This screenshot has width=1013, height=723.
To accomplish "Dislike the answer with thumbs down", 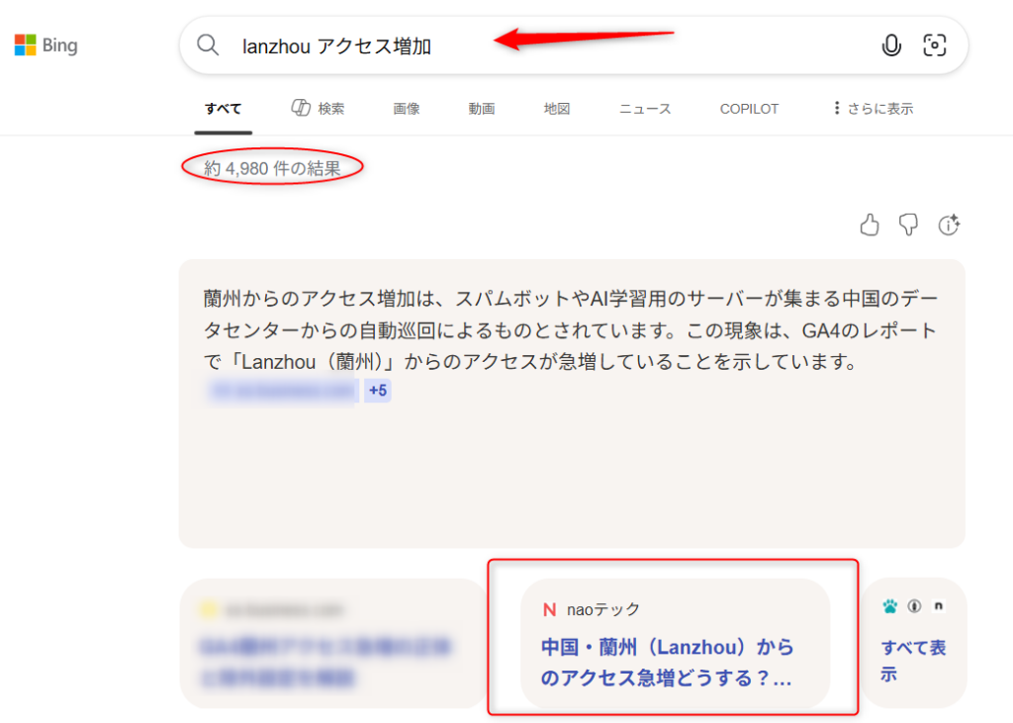I will 908,226.
